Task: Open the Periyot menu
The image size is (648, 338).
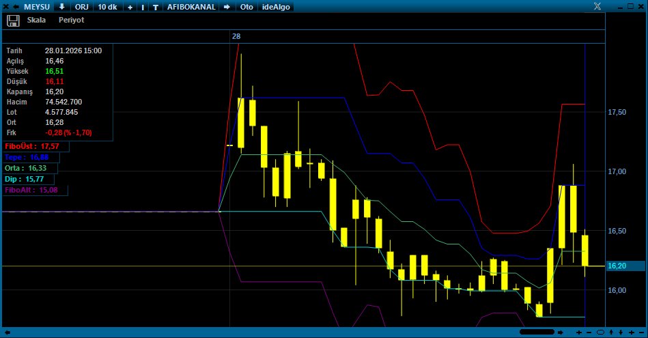Action: pyautogui.click(x=72, y=20)
